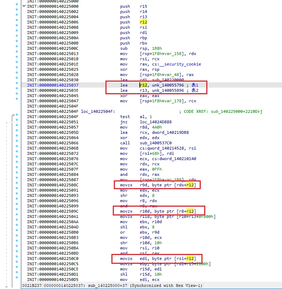Click the immediate value 1B8h
Viewport: 282px width, 289px height.
pyautogui.click(x=157, y=48)
